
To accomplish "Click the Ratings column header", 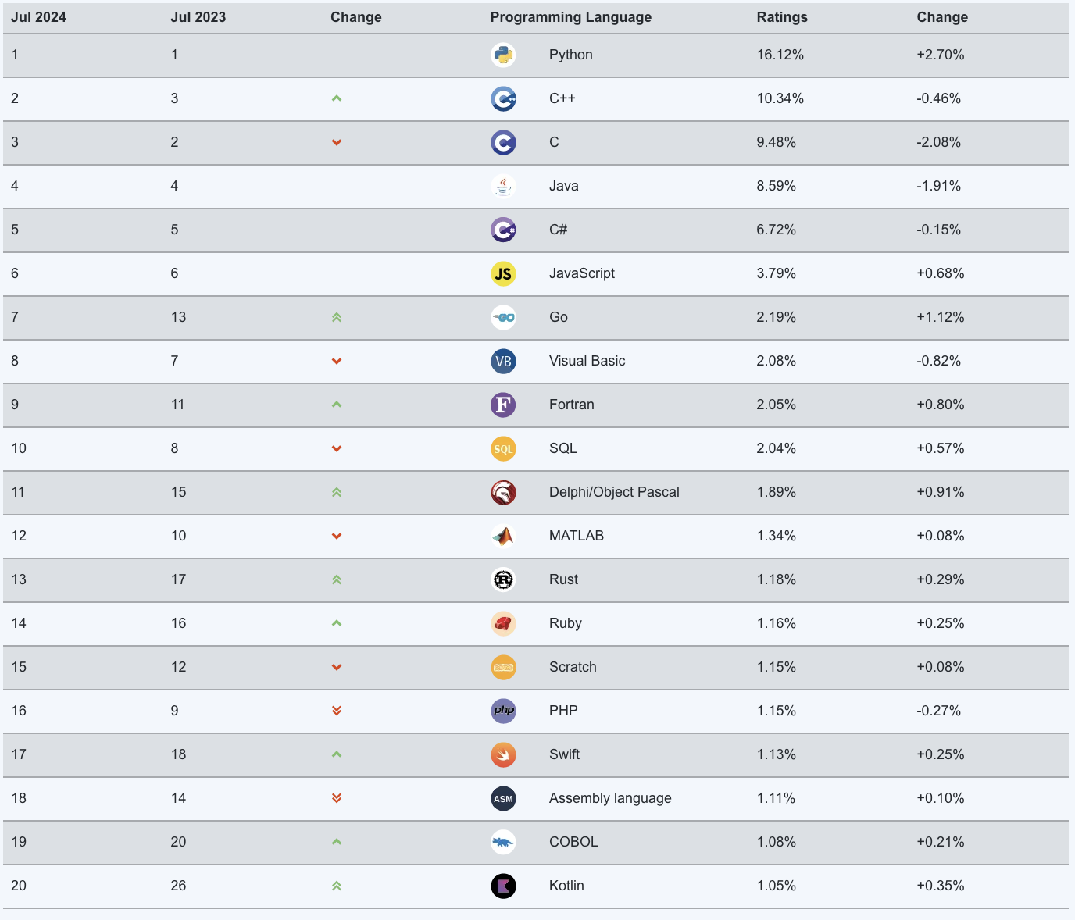I will [782, 17].
